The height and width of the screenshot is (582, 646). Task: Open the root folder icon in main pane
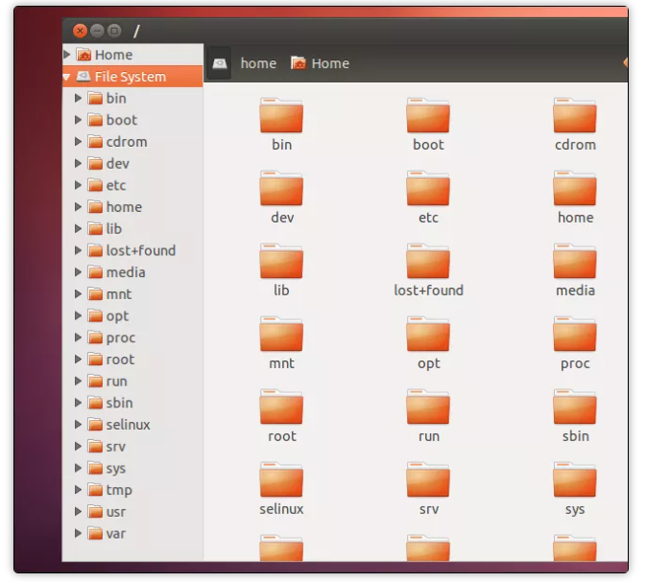pyautogui.click(x=281, y=407)
